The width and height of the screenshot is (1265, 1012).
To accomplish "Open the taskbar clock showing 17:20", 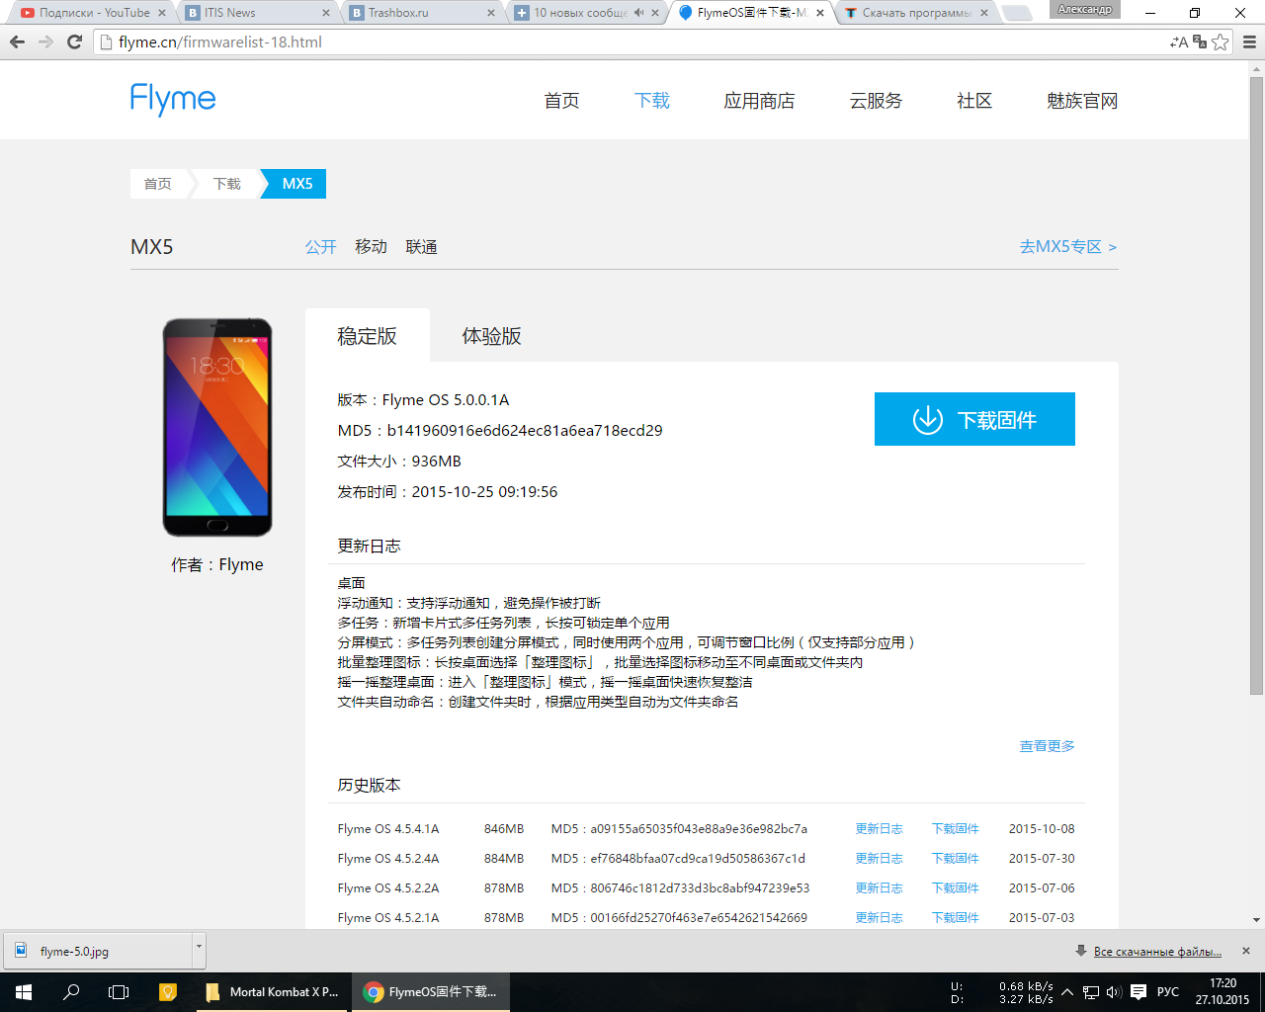I will [x=1223, y=992].
